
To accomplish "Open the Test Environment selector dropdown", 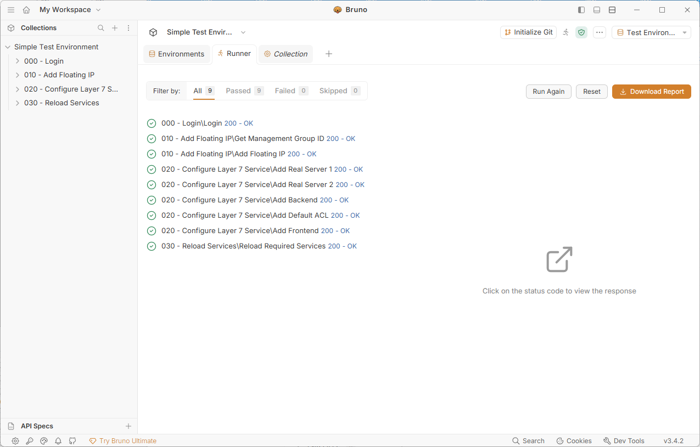I will [x=651, y=32].
